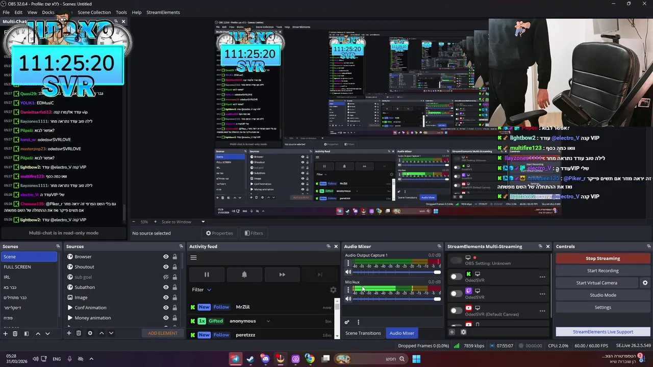The width and height of the screenshot is (653, 367).
Task: Open Multi-Streaming settings gear
Action: point(463,332)
